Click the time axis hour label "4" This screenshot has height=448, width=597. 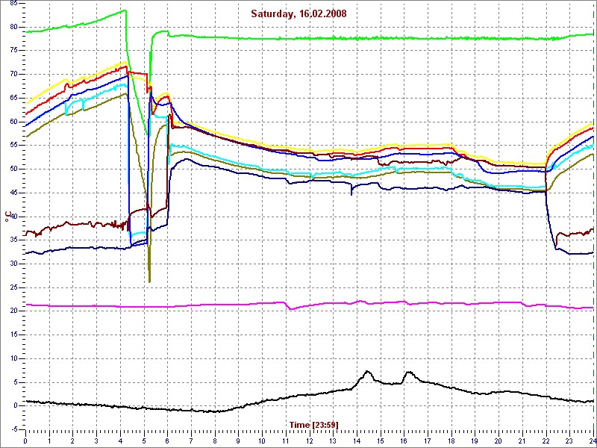point(120,440)
